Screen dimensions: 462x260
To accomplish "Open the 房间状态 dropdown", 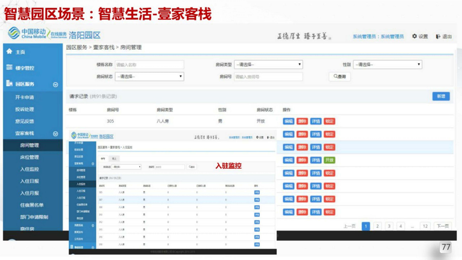I will coord(149,77).
